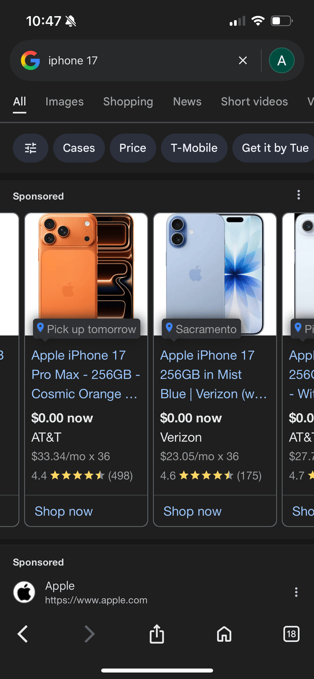Expand the Price filter chip
This screenshot has width=314, height=679.
pos(133,148)
